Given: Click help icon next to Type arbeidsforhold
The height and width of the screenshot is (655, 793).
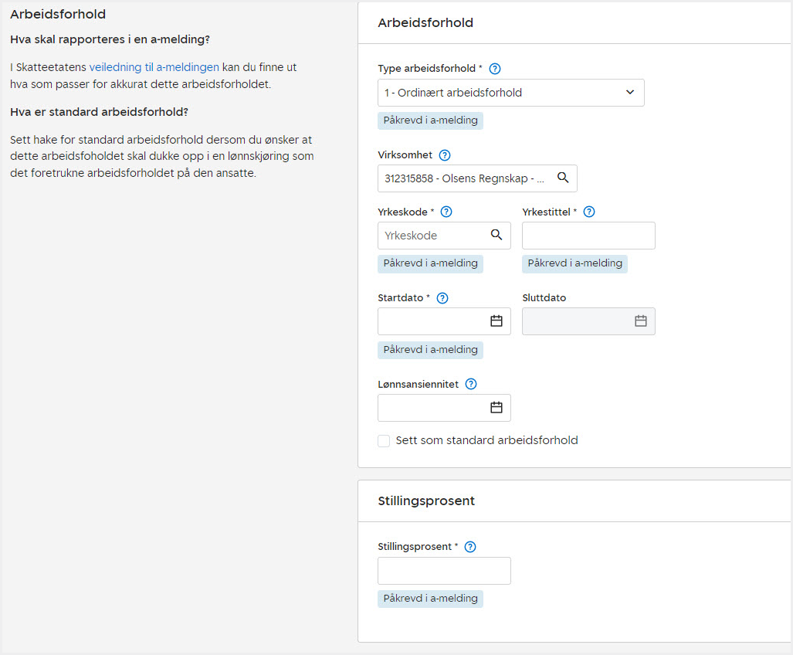Looking at the screenshot, I should click(x=495, y=69).
